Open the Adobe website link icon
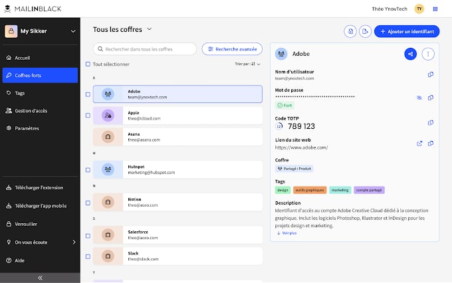The height and width of the screenshot is (283, 452). (x=419, y=143)
